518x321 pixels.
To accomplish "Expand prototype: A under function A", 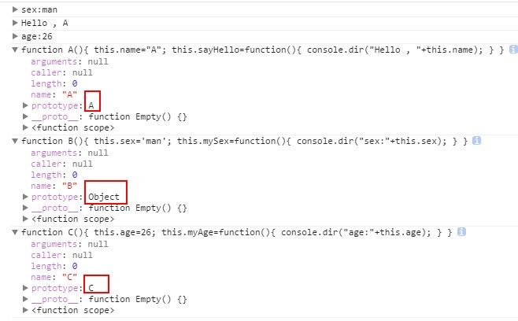I will click(25, 105).
